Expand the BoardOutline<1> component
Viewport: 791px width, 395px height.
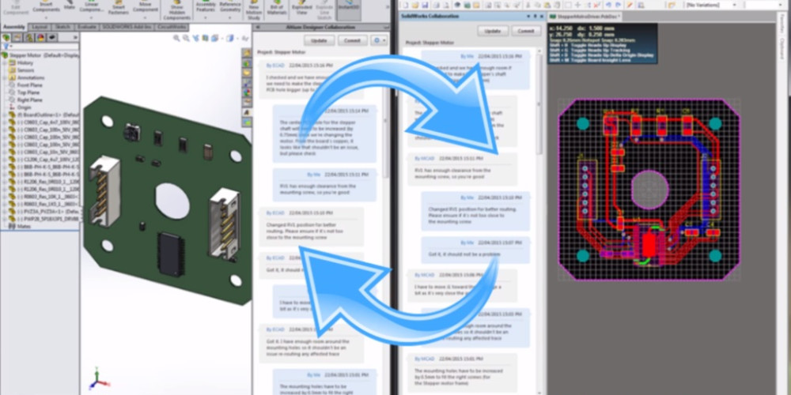[x=5, y=115]
